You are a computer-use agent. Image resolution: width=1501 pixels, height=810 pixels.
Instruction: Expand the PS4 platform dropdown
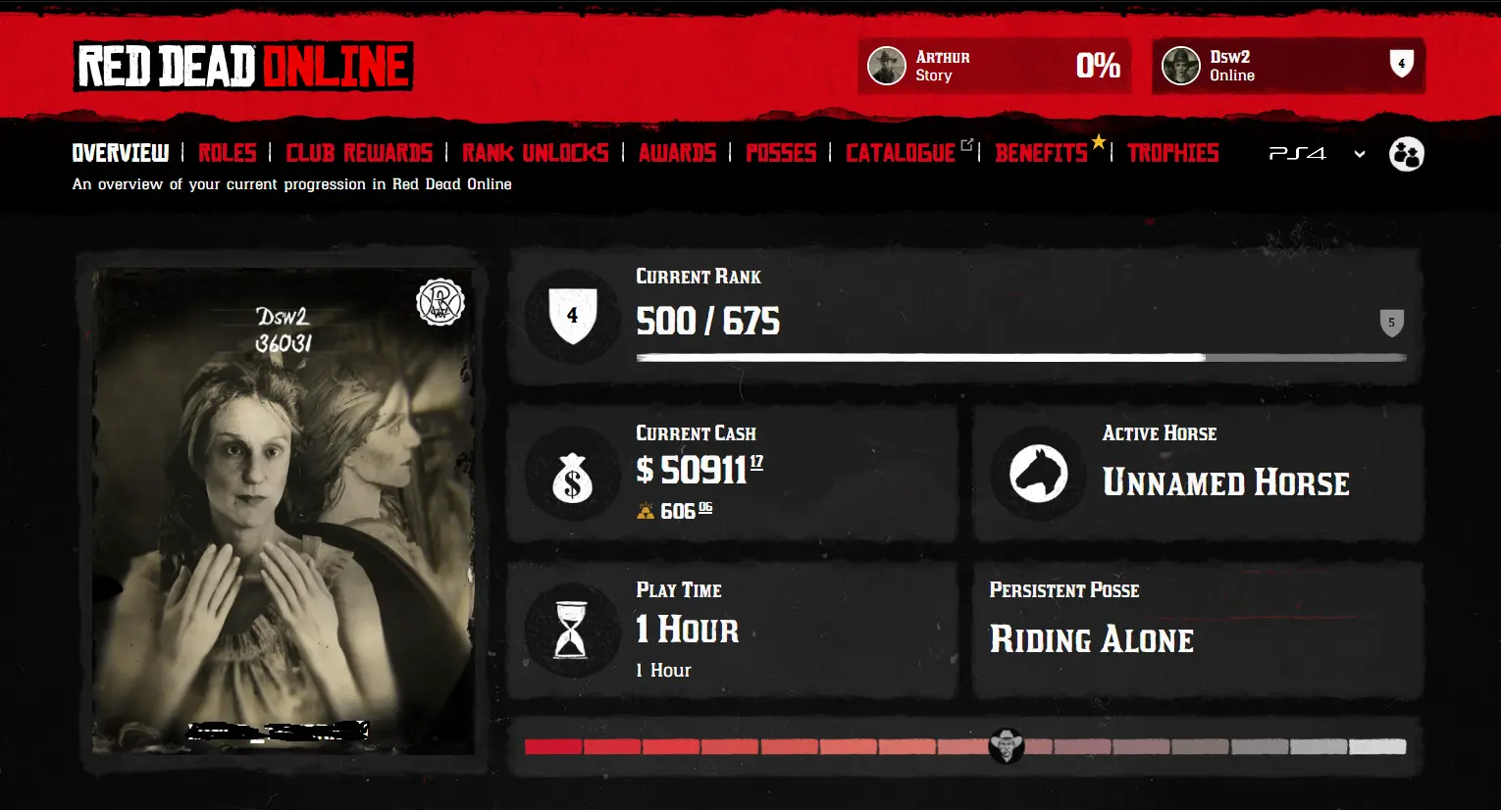coord(1360,154)
